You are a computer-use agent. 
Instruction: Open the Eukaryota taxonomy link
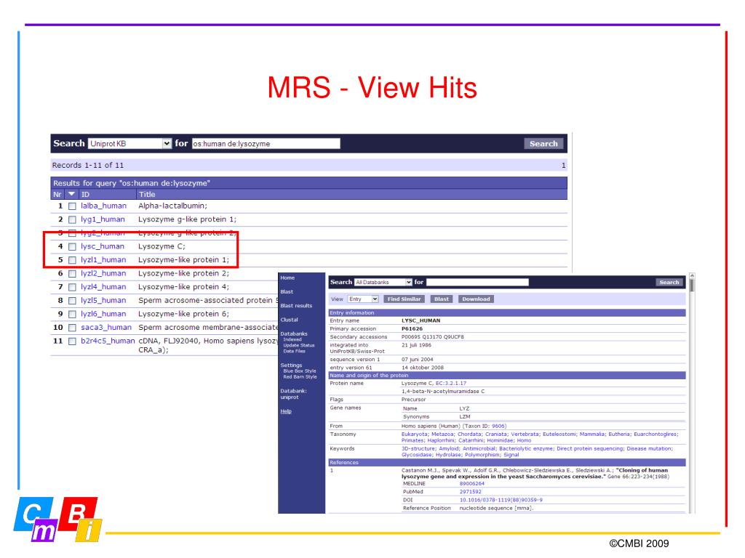(x=414, y=434)
